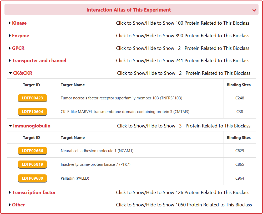This screenshot has height=214, width=263.
Task: Click Palladin (PALLD) target name
Action: [75, 178]
